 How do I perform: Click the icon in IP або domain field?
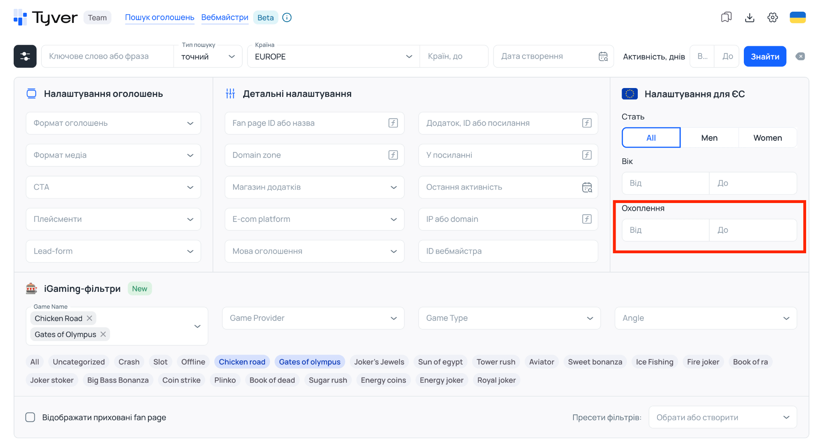click(x=587, y=219)
